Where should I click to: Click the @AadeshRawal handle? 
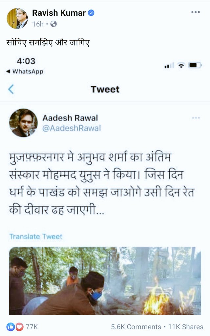tap(72, 128)
